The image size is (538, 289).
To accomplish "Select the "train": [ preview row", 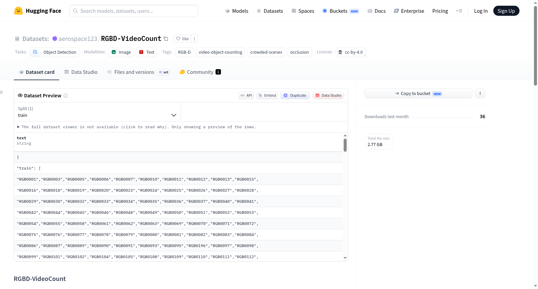I will [x=178, y=168].
